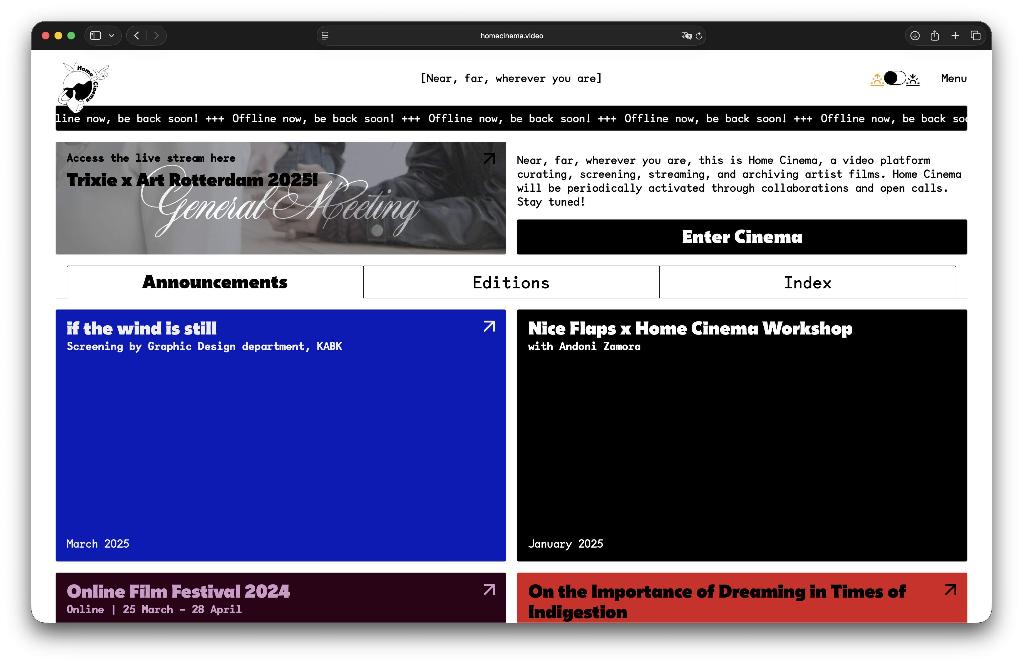Click the sunset dark mode icon

pyautogui.click(x=913, y=79)
